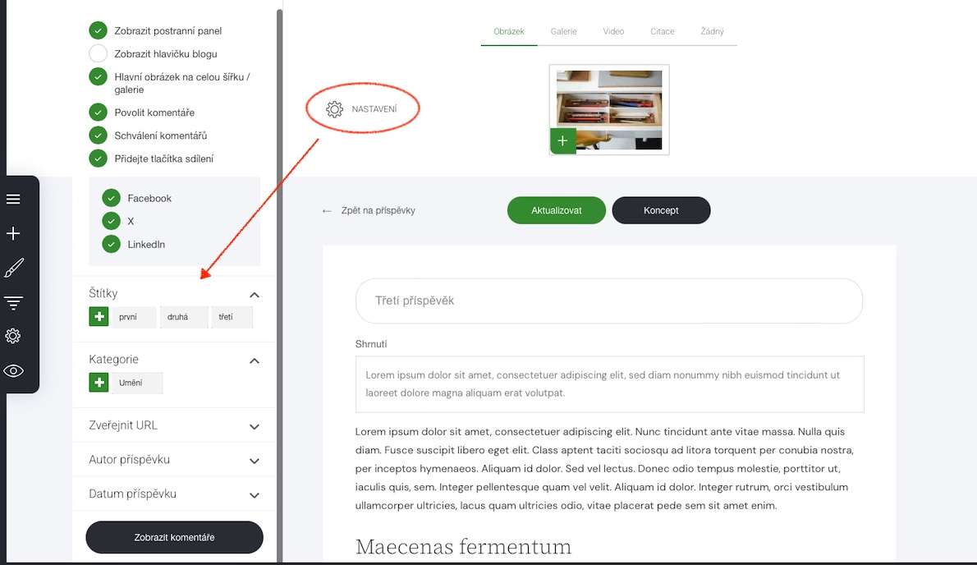The height and width of the screenshot is (565, 977).
Task: Click the plus add-content icon in the toolbar
Action: coord(13,233)
